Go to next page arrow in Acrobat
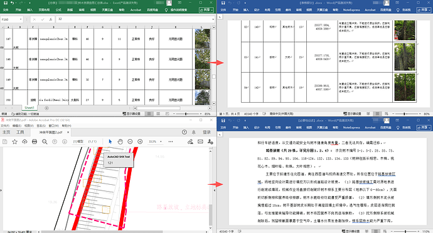The height and width of the screenshot is (233, 433). click(x=65, y=142)
